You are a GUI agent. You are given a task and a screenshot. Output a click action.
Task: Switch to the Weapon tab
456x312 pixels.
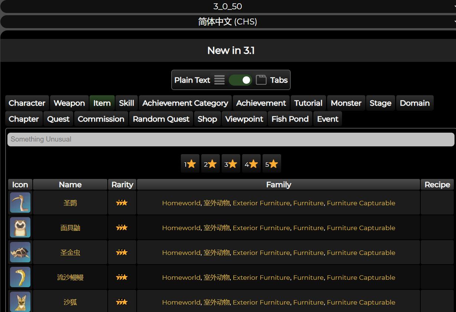pos(69,103)
